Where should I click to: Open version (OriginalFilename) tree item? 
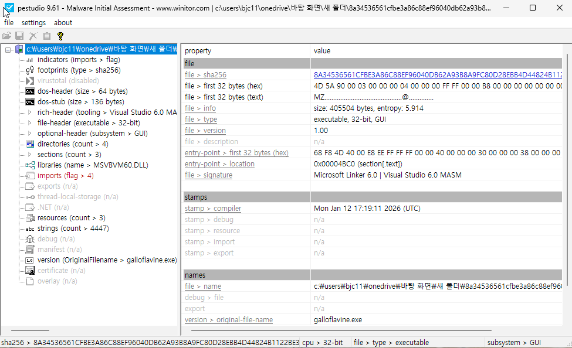click(x=107, y=260)
